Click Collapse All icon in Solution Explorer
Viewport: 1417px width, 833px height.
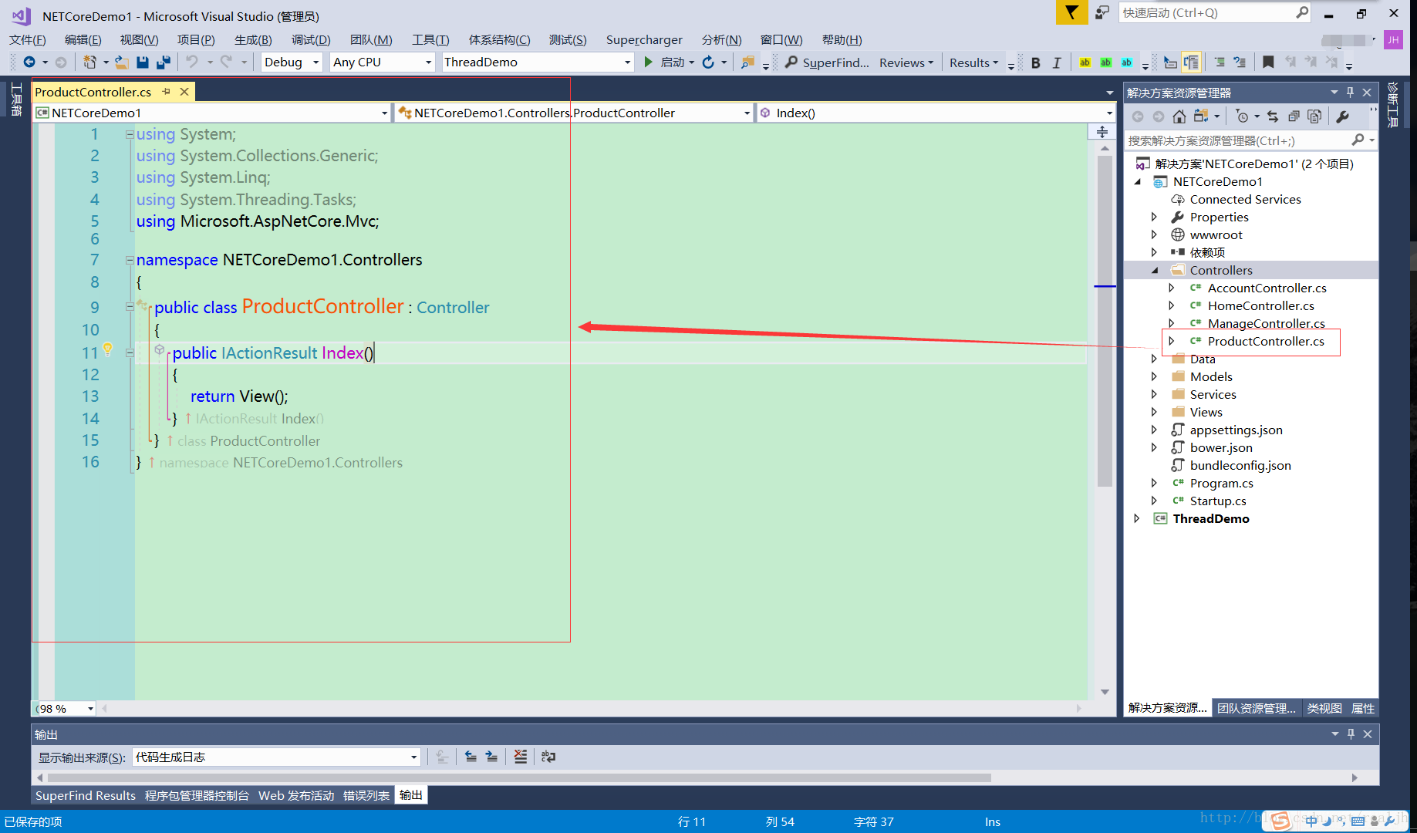pyautogui.click(x=1294, y=116)
